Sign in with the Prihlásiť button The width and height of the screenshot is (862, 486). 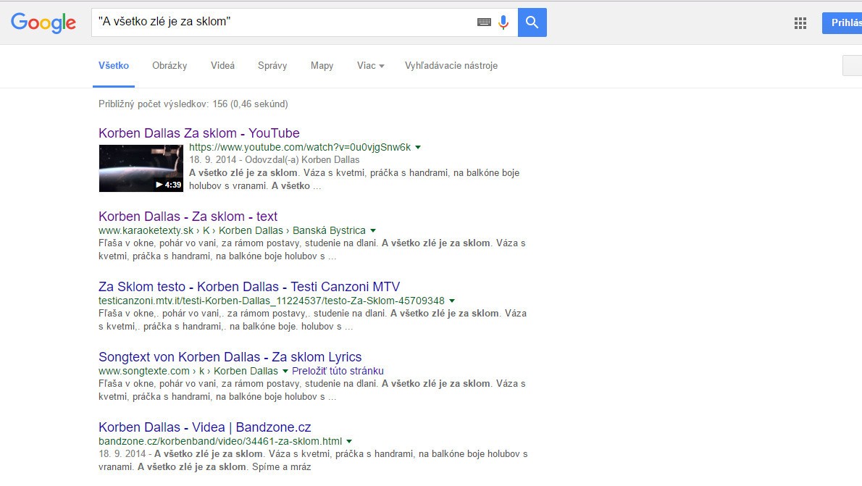844,23
